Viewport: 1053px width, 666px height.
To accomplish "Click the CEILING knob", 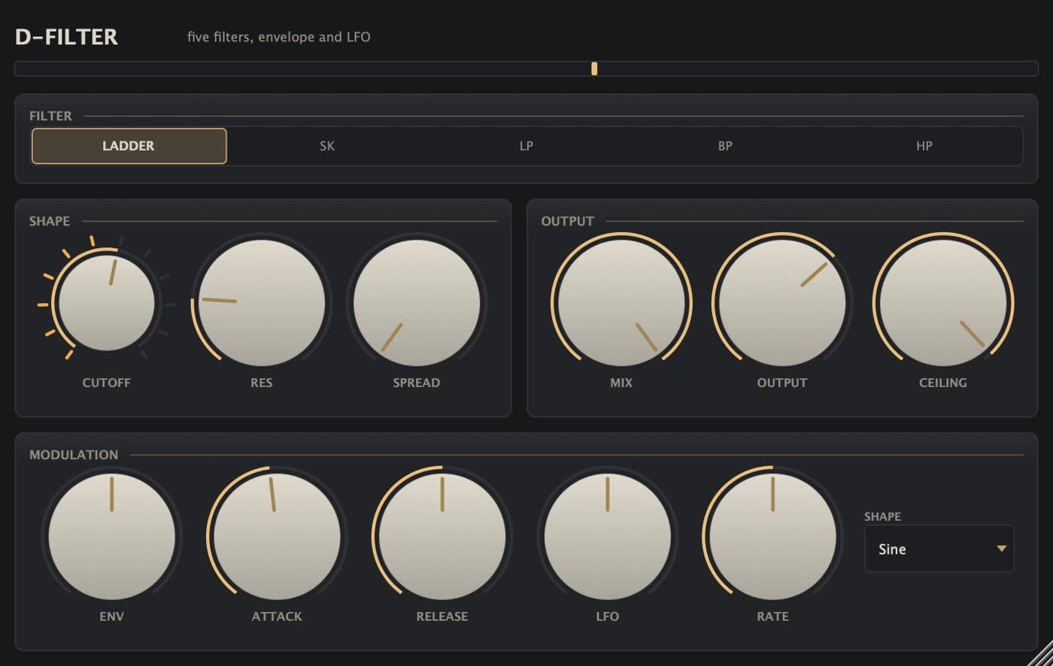I will [943, 304].
